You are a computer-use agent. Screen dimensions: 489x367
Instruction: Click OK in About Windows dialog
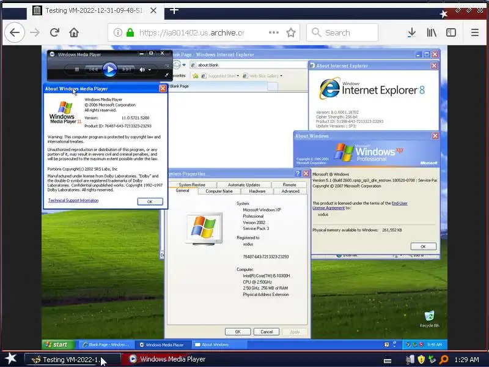pyautogui.click(x=423, y=247)
